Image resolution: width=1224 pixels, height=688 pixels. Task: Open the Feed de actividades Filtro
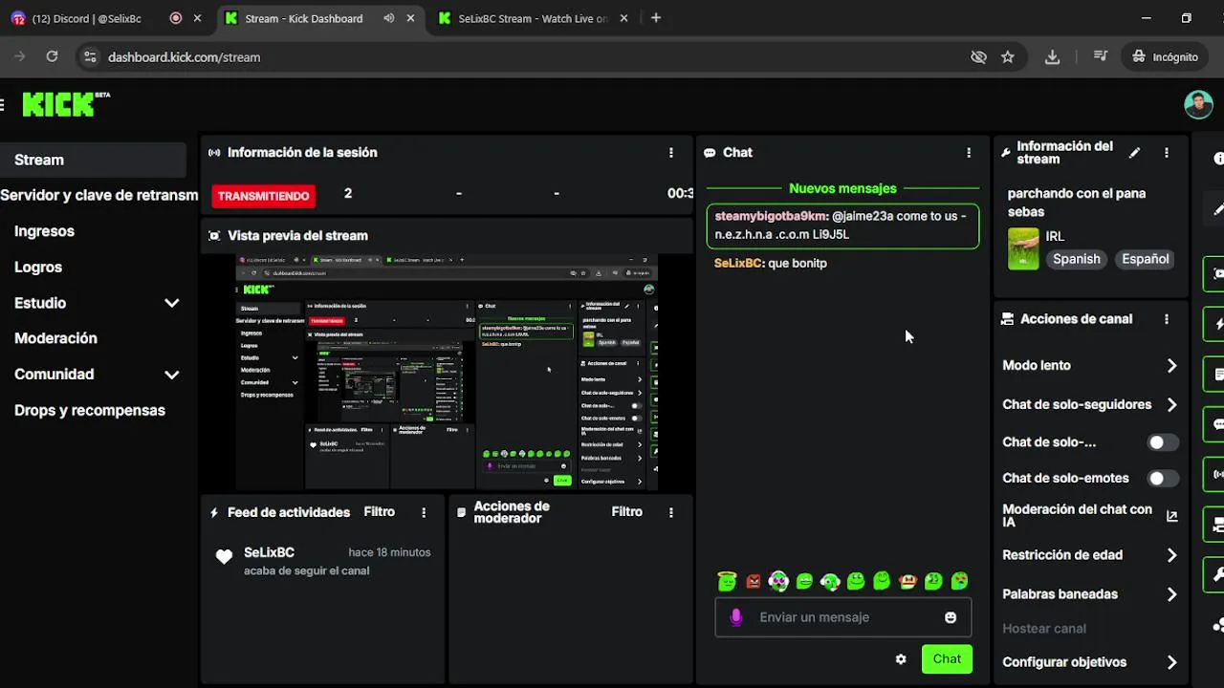pos(380,512)
